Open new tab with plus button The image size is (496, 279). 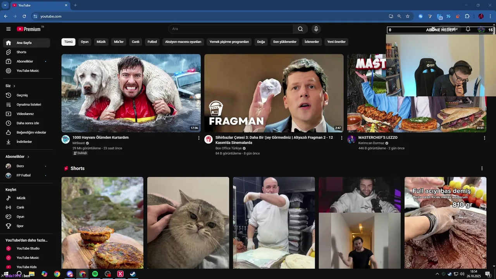tap(75, 5)
